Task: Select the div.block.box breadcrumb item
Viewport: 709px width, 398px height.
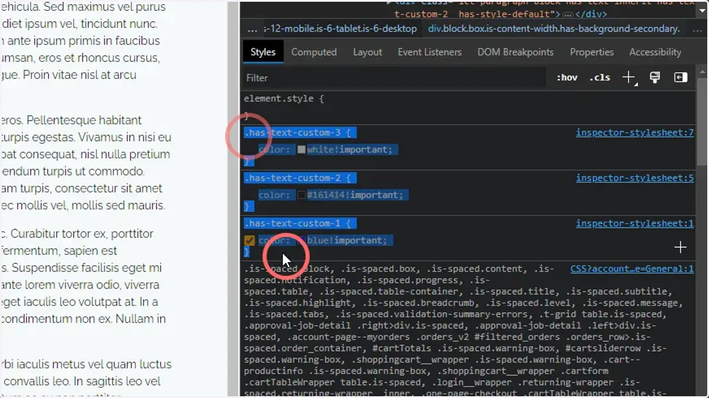Action: 554,29
